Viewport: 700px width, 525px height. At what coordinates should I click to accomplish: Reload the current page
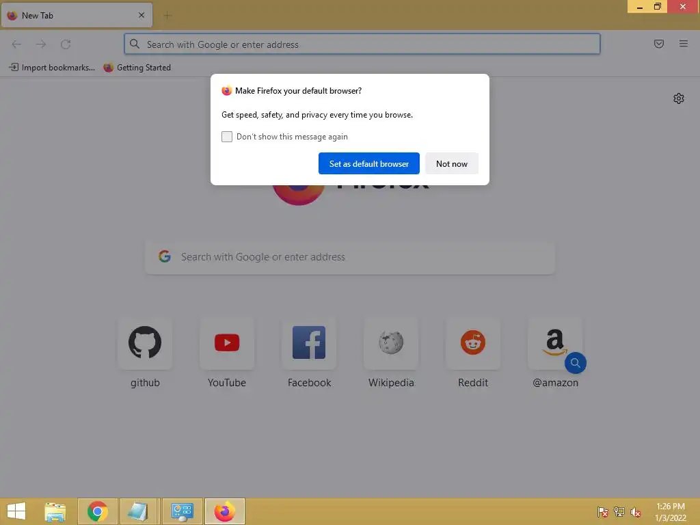pyautogui.click(x=66, y=44)
